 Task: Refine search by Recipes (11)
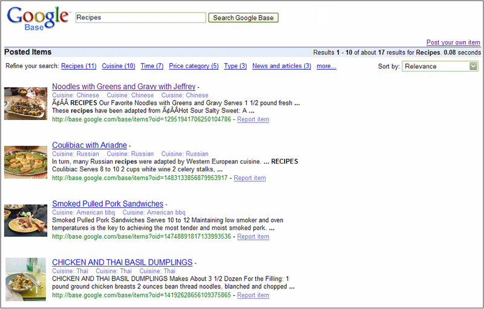click(79, 66)
